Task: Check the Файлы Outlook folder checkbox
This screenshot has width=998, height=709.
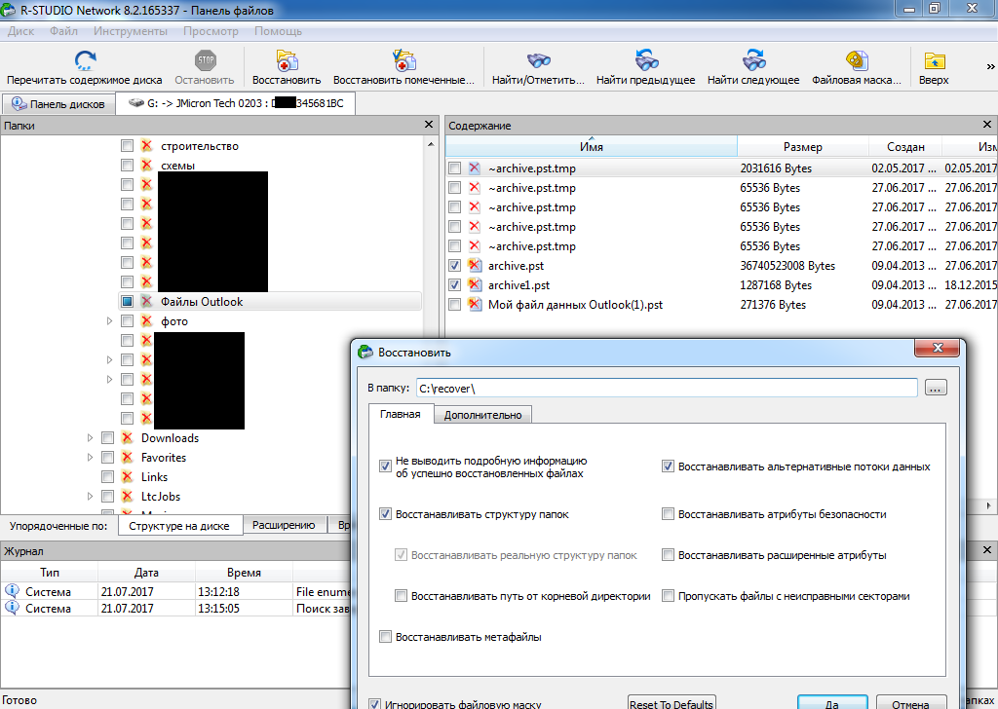Action: coord(128,301)
